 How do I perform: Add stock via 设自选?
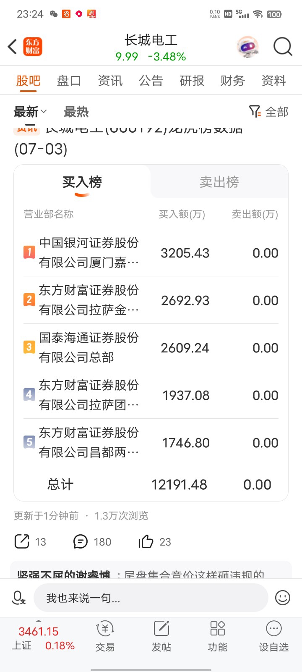[x=273, y=637]
